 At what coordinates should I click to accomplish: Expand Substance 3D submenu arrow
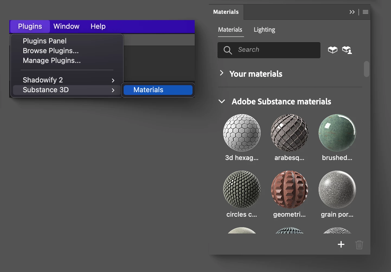(113, 90)
